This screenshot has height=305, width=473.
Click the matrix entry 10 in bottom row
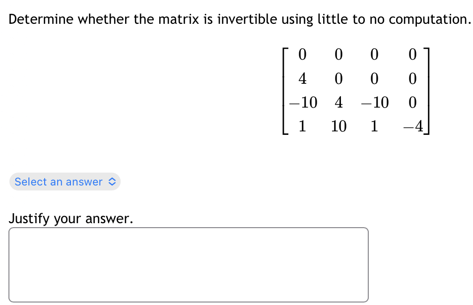pos(338,126)
